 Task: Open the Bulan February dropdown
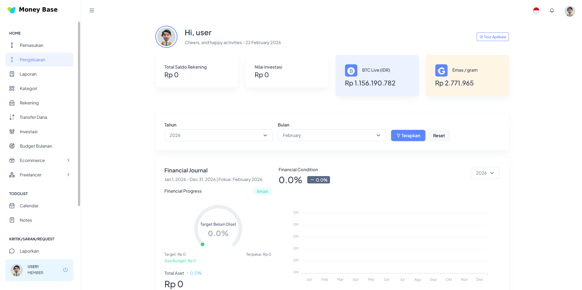click(x=332, y=135)
